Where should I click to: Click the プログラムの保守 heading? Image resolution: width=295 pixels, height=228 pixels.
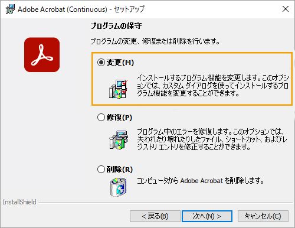point(116,26)
